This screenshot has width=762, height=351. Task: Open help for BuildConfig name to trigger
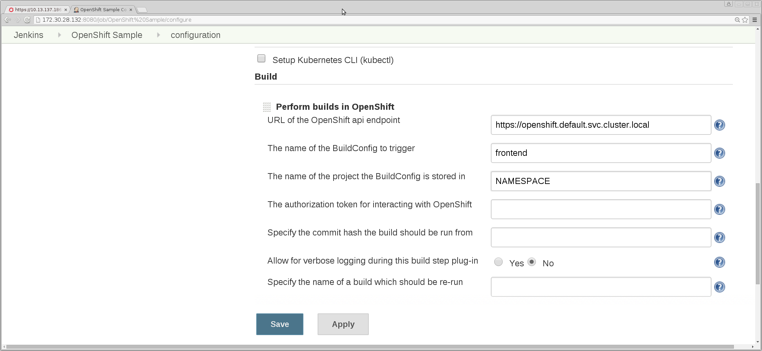pyautogui.click(x=719, y=153)
